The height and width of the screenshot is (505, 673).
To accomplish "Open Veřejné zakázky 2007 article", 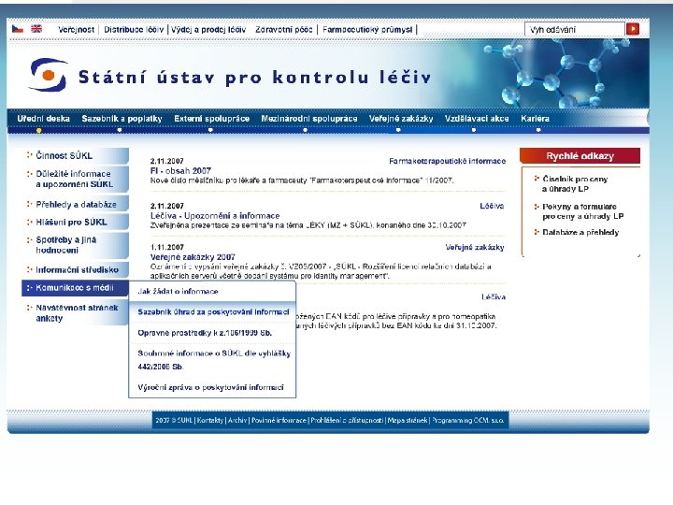I will [193, 257].
